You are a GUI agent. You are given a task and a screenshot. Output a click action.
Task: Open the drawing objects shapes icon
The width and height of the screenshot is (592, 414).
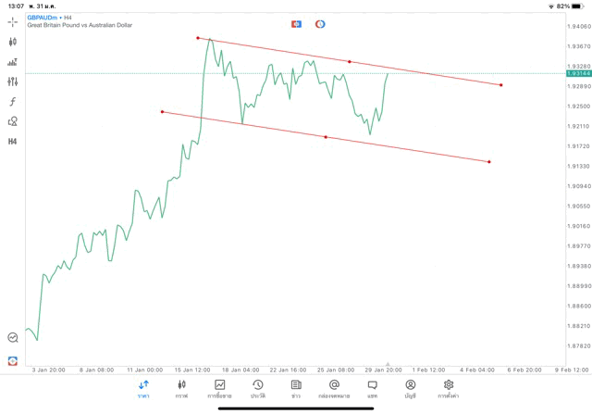(x=13, y=121)
